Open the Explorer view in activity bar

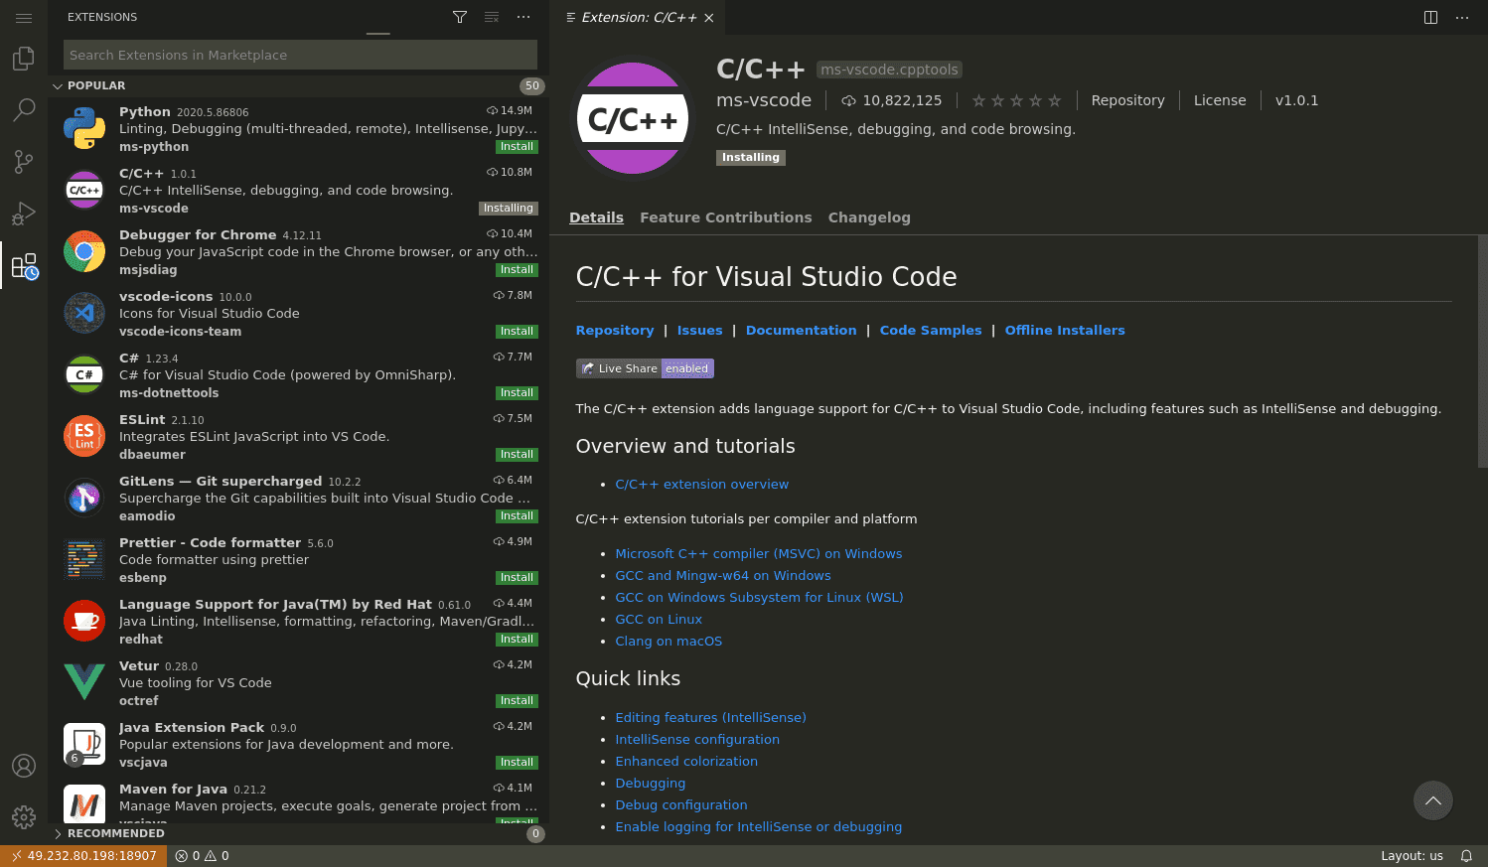point(24,60)
